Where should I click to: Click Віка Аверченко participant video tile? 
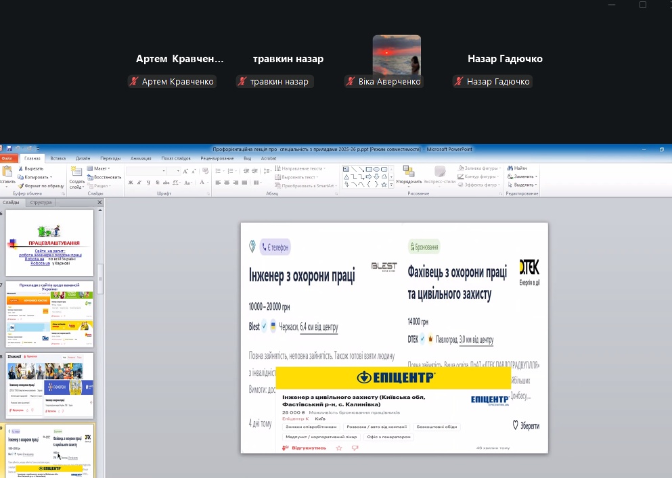click(x=397, y=60)
